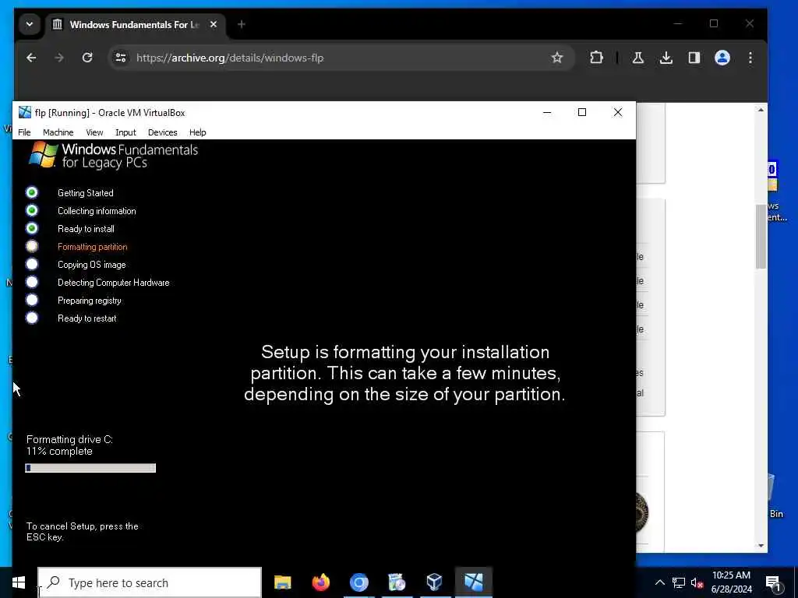Image resolution: width=798 pixels, height=598 pixels.
Task: Click the Copying OS image step indicator
Action: pyautogui.click(x=31, y=265)
